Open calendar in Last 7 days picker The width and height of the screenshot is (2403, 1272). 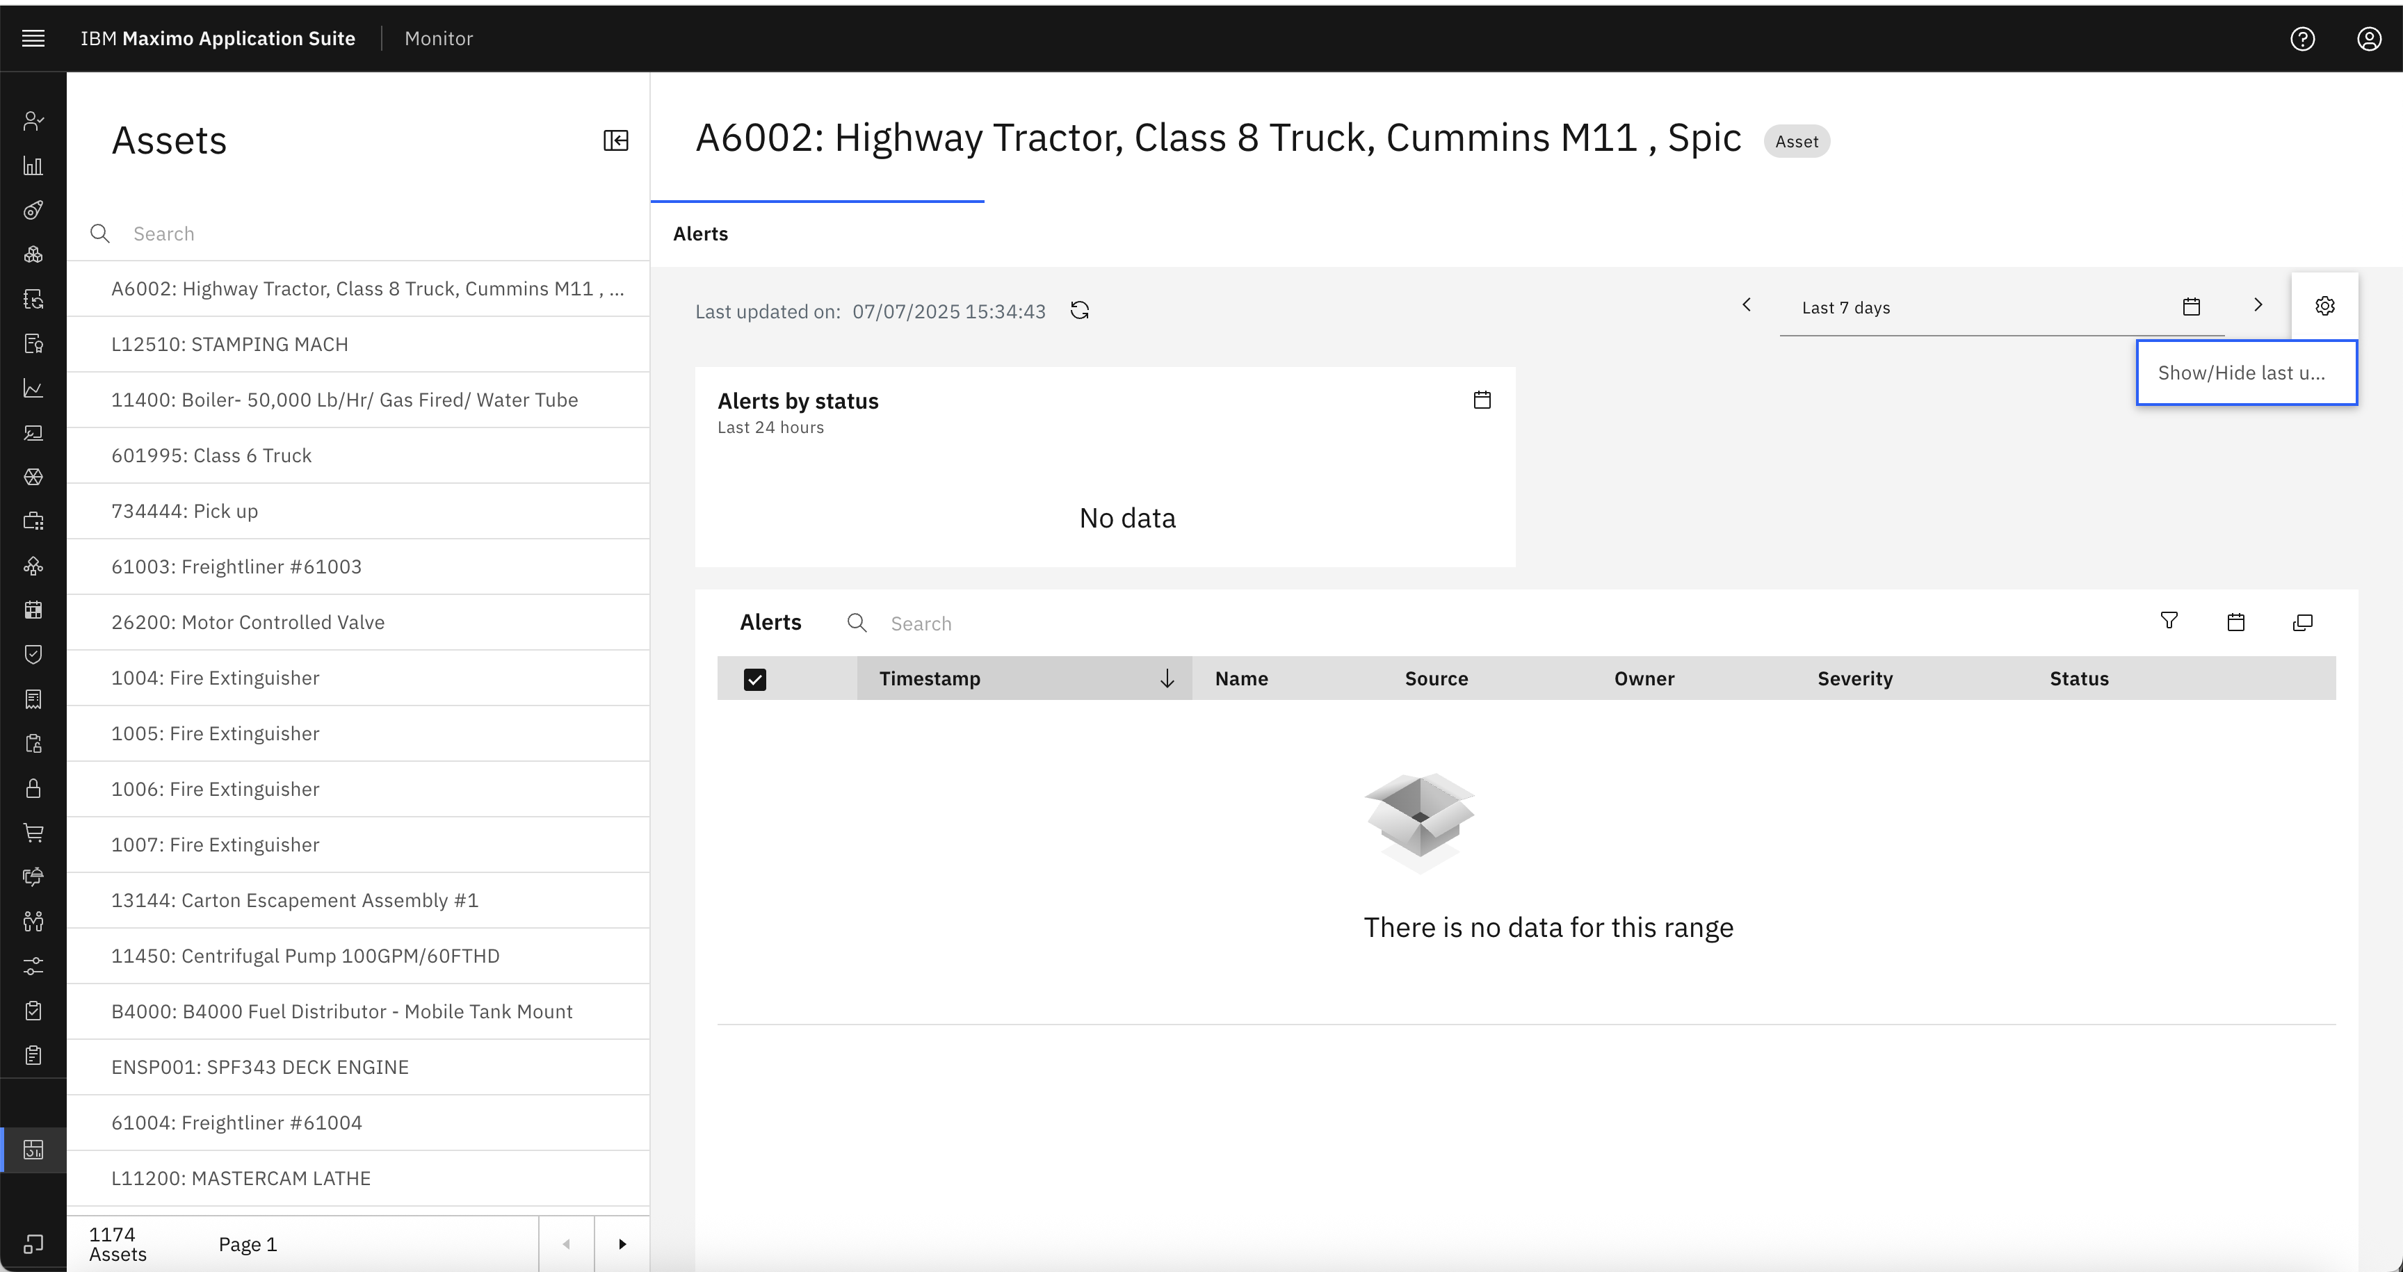click(2191, 306)
